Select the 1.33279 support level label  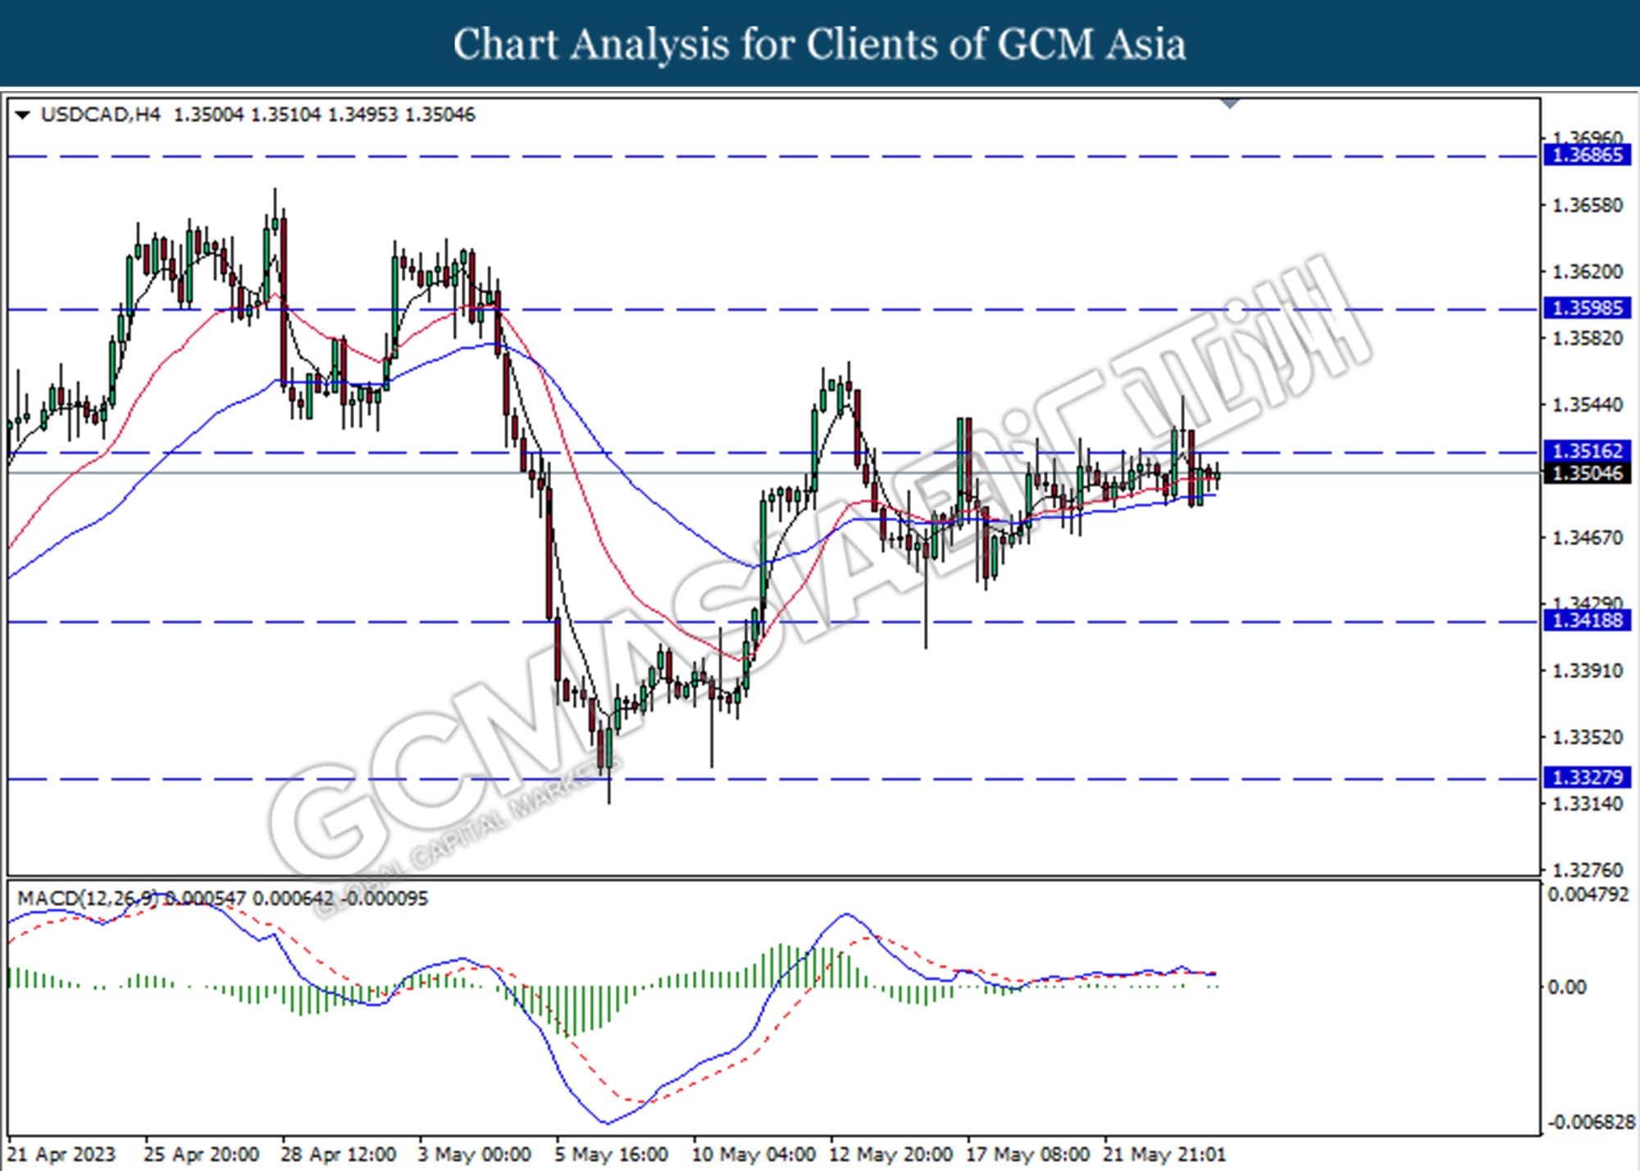pos(1588,777)
